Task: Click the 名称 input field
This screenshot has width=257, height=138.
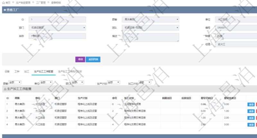Action: pyautogui.click(x=57, y=36)
